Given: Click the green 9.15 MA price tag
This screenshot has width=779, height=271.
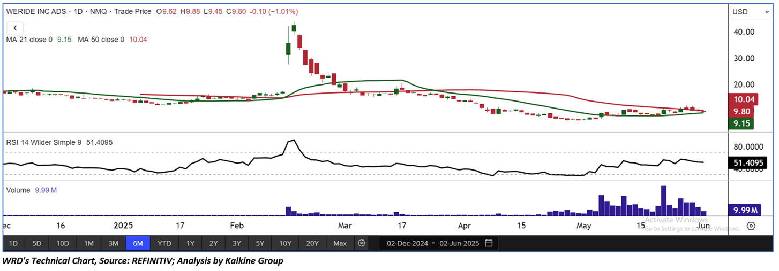Looking at the screenshot, I should 742,123.
